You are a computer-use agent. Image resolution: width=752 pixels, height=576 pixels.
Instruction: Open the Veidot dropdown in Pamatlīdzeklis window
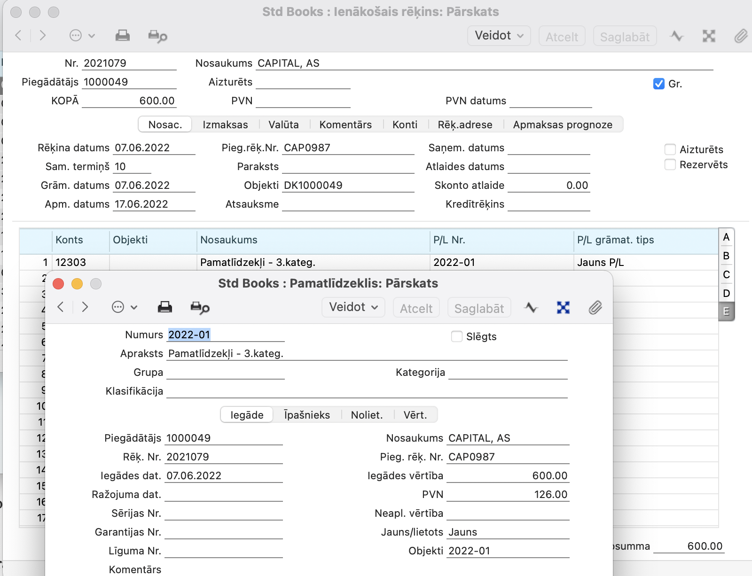(x=353, y=307)
